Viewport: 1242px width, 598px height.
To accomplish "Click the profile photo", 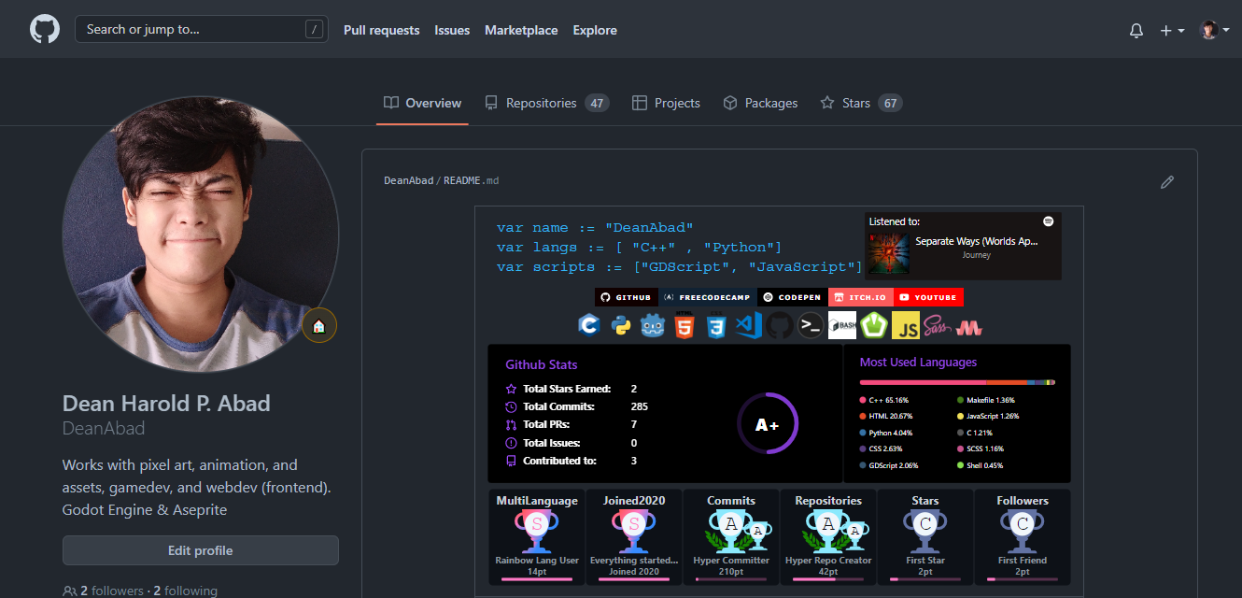I will [x=200, y=235].
